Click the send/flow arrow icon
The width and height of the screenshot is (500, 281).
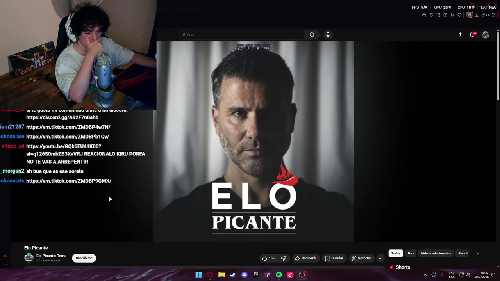pyautogui.click(x=452, y=15)
